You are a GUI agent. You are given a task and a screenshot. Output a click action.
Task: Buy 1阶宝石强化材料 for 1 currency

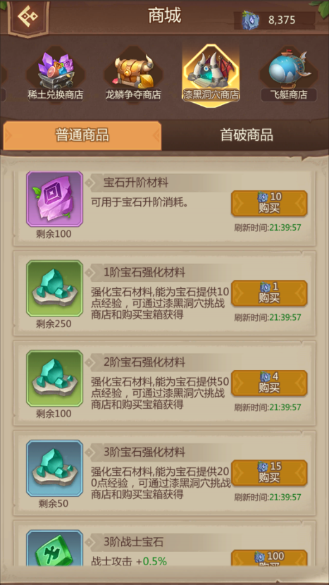point(269,293)
